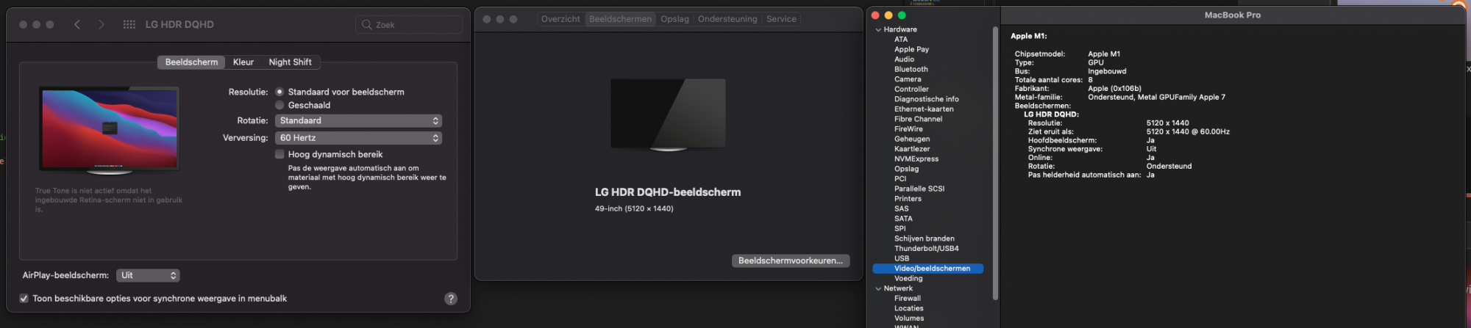This screenshot has width=1471, height=328.
Task: Open the Verversing 60 Hertz dropdown
Action: (x=358, y=138)
